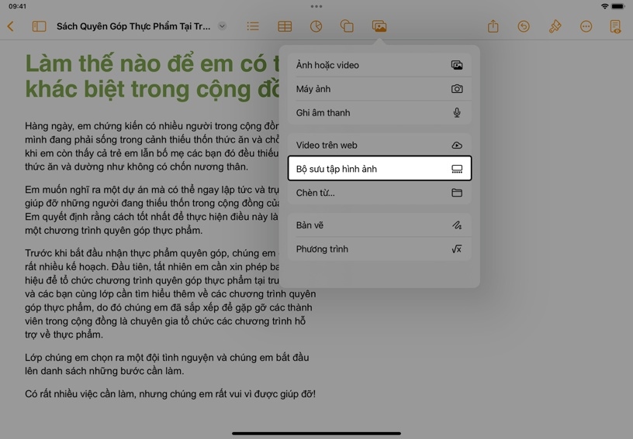Open the list/text insert icon
This screenshot has height=439, width=633.
tap(253, 26)
